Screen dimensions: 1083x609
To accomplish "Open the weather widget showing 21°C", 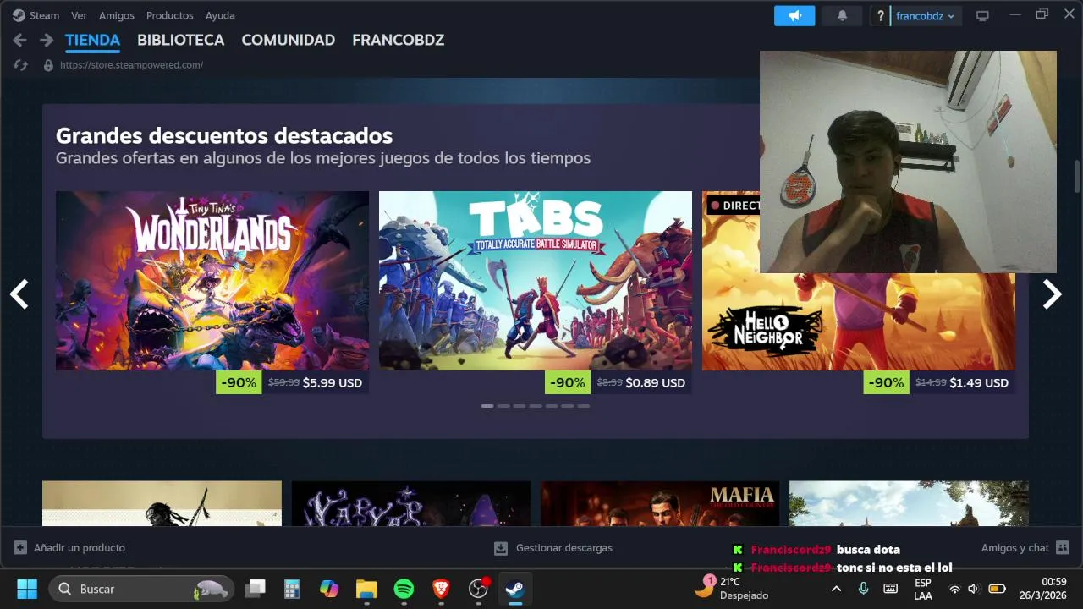I will 733,588.
